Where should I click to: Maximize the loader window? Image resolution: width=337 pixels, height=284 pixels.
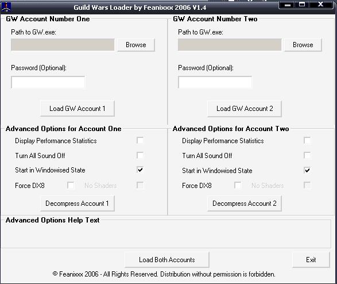click(302, 5)
